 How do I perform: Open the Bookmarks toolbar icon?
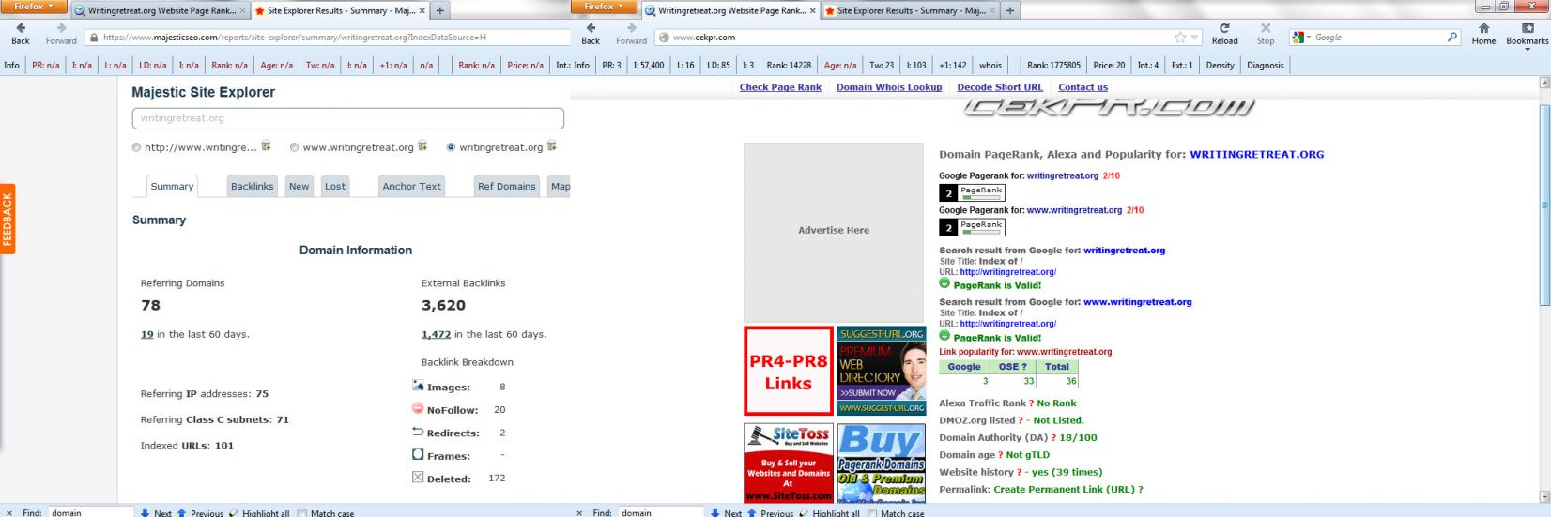[x=1527, y=34]
